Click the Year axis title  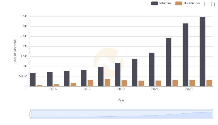coord(121,100)
